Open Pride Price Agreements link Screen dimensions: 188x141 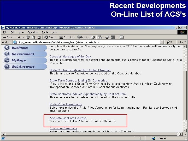[x=66, y=104]
